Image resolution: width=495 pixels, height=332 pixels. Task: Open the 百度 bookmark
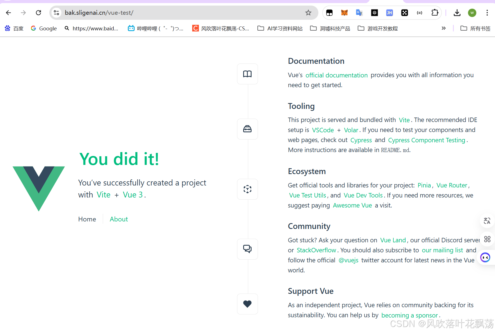[14, 28]
